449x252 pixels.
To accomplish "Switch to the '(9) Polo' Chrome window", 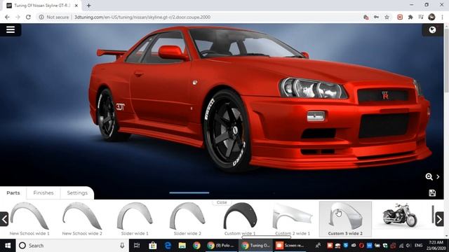I will click(221, 246).
